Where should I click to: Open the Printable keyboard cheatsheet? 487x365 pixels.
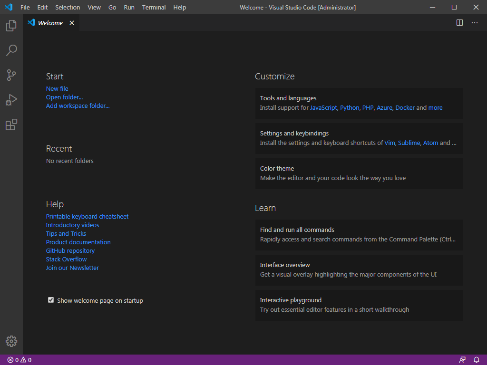point(87,216)
